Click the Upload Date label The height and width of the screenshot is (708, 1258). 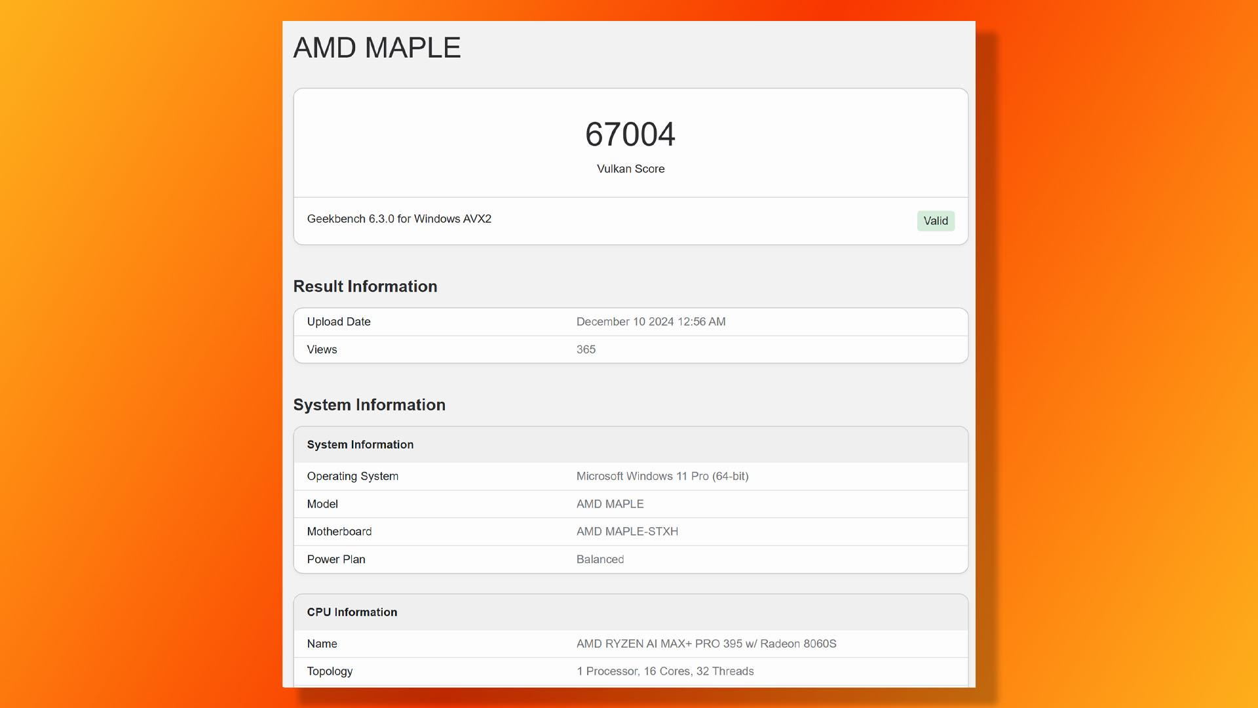click(x=339, y=322)
